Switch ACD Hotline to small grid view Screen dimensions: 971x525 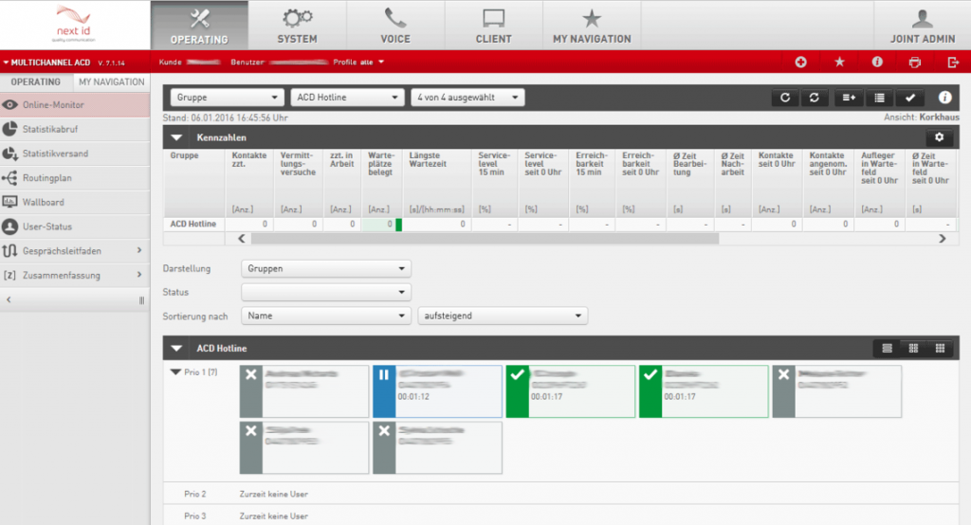[939, 349]
